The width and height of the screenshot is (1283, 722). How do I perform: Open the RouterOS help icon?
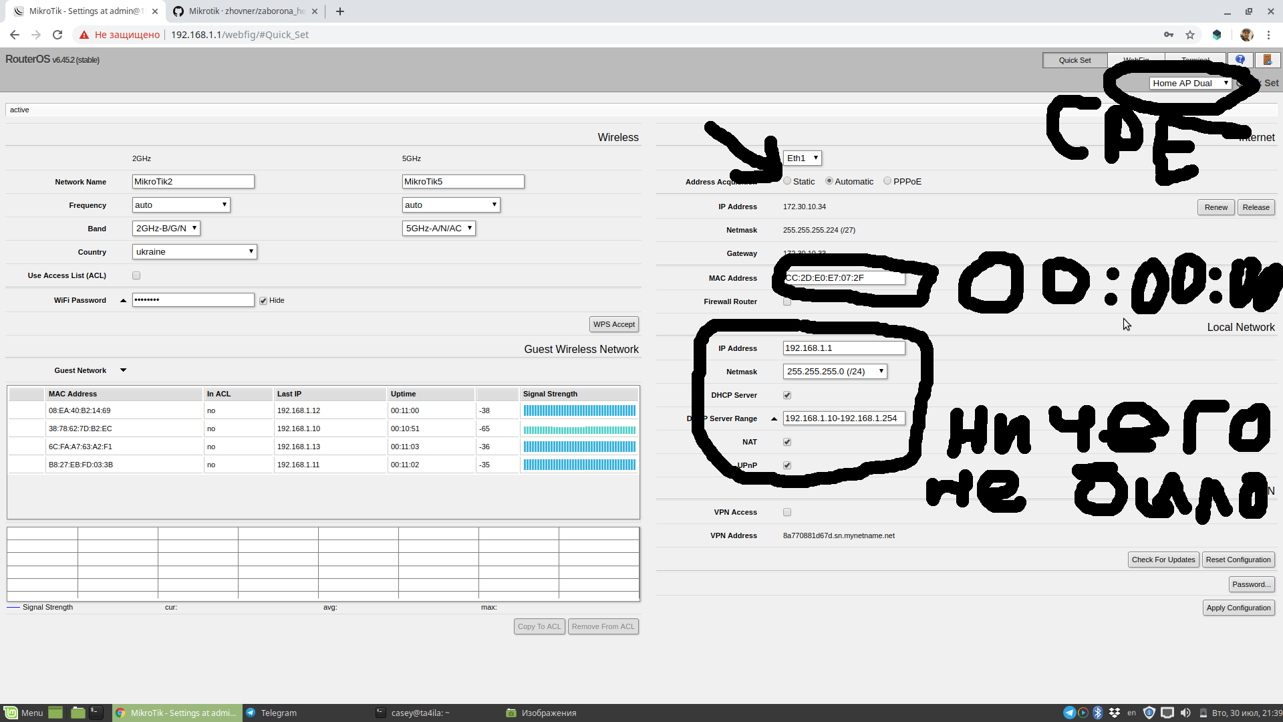(1240, 59)
